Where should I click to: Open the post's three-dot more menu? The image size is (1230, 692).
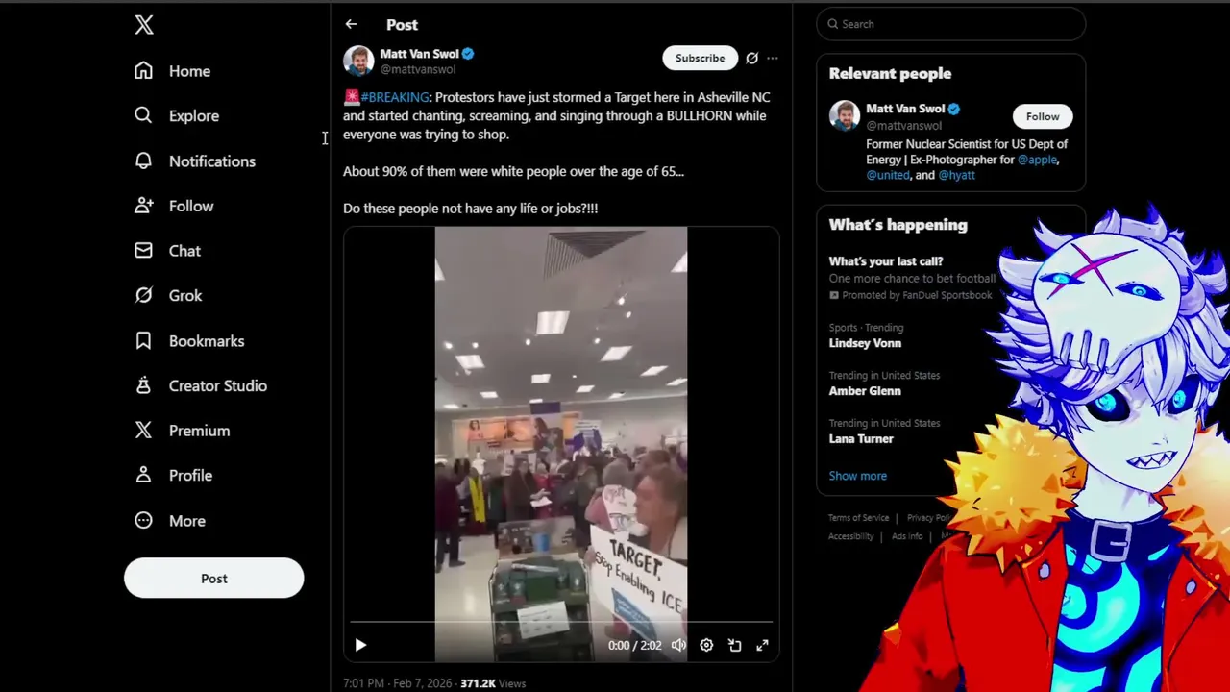(x=773, y=58)
